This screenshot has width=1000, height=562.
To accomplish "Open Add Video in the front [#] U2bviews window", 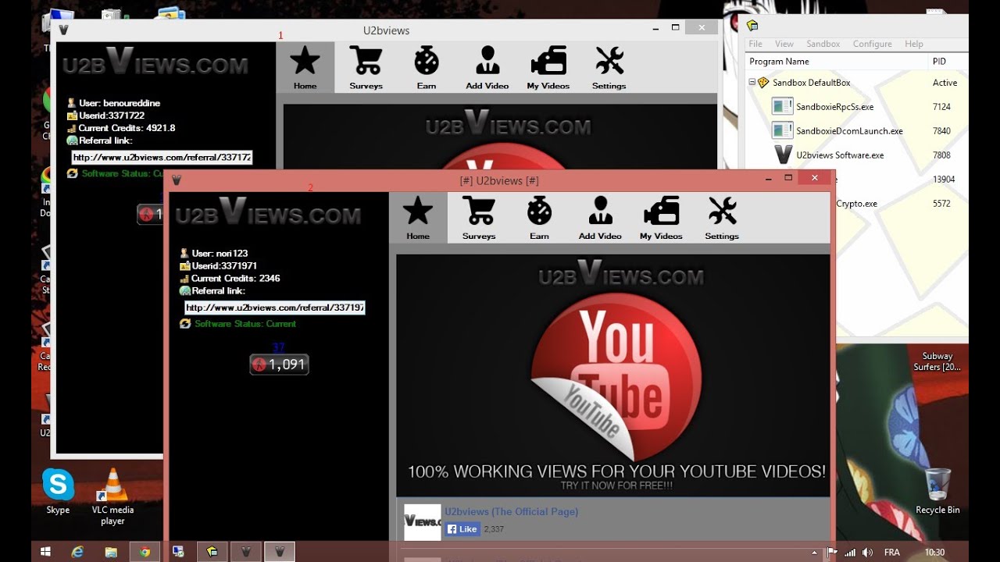I will 600,218.
